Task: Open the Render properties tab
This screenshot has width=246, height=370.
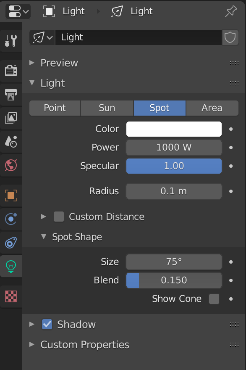Action: point(11,71)
